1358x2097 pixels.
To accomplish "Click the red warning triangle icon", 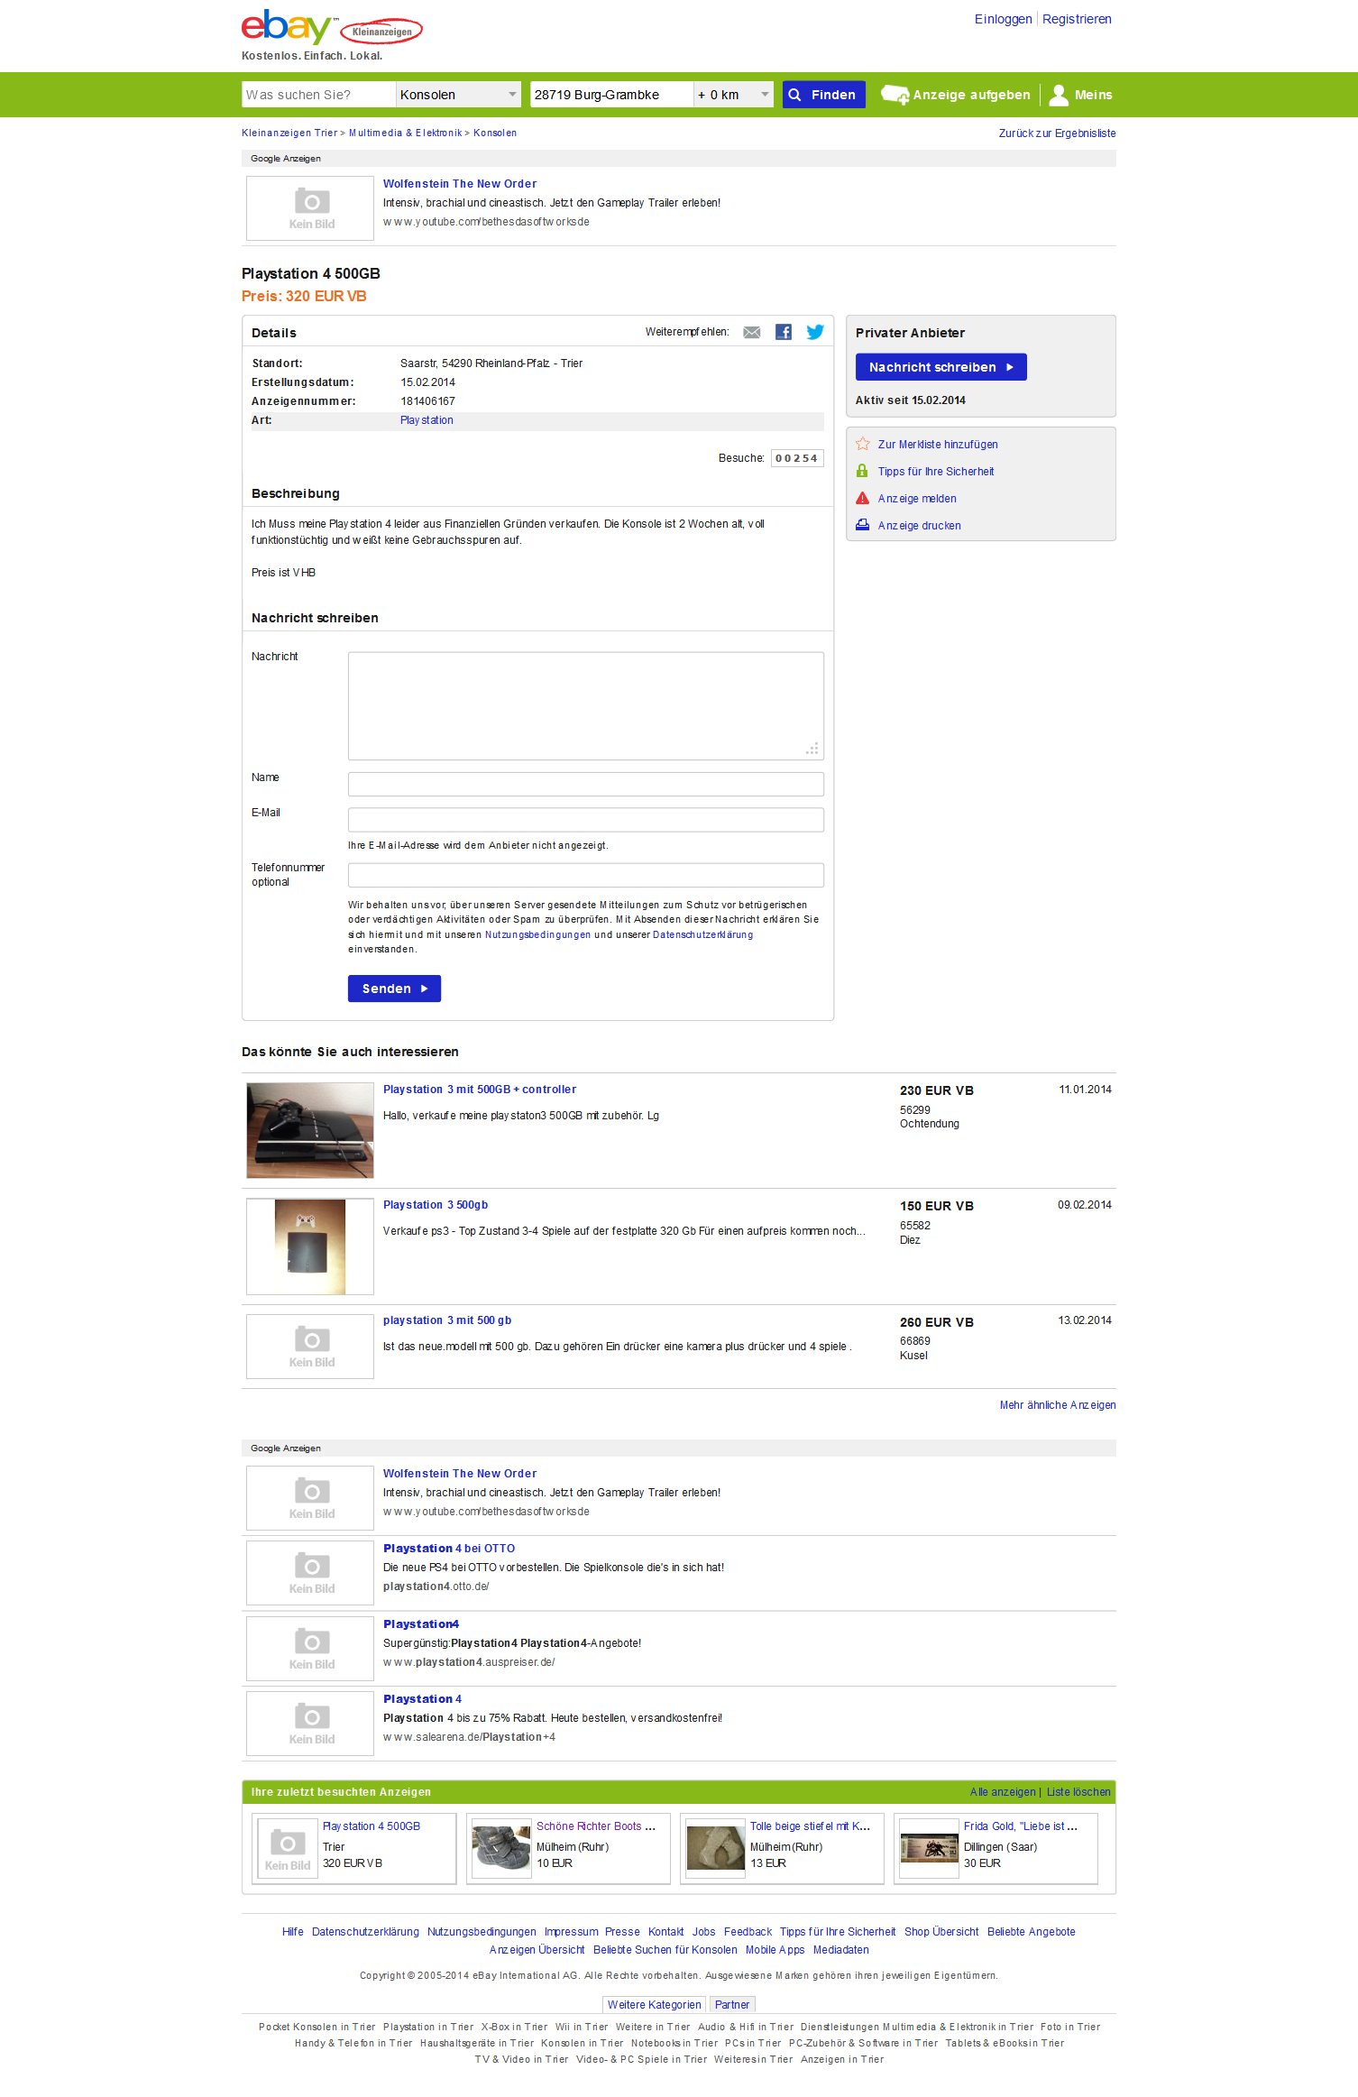I will (x=862, y=498).
